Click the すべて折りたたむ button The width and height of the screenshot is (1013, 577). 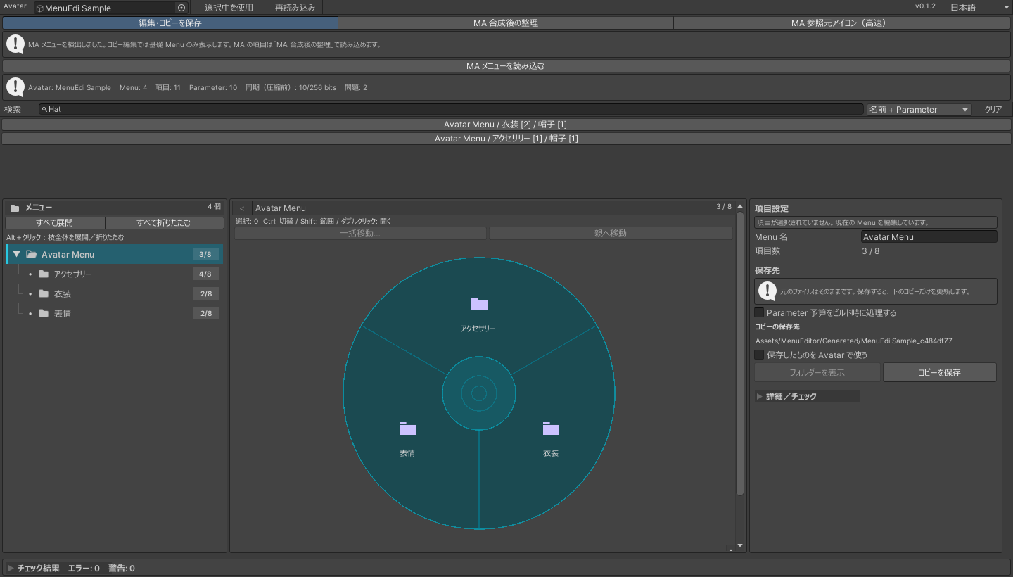[164, 223]
